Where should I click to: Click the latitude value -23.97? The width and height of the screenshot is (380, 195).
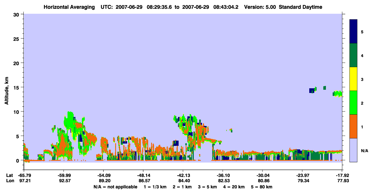[x=302, y=175]
